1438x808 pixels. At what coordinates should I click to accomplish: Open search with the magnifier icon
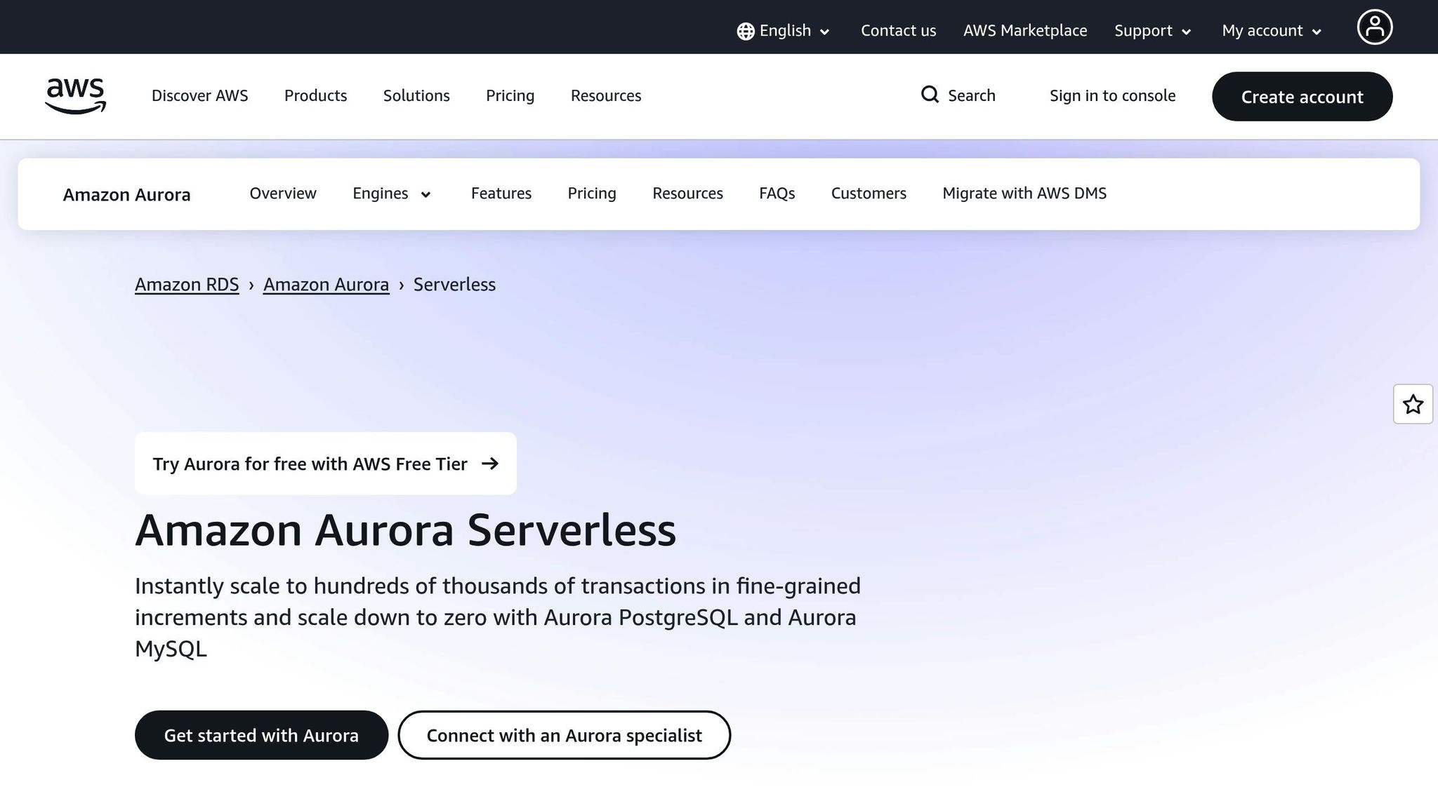coord(930,95)
